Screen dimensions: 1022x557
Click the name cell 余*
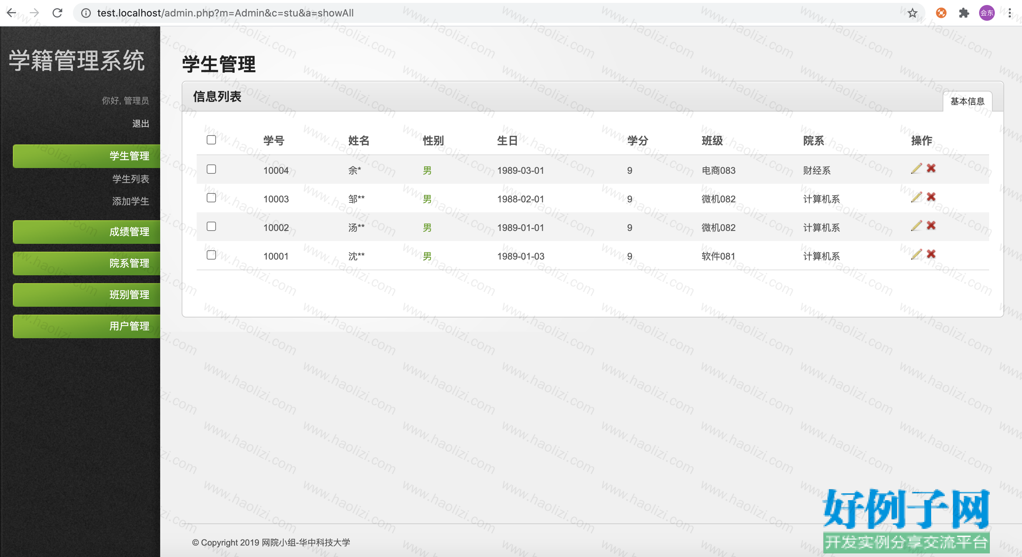point(355,171)
